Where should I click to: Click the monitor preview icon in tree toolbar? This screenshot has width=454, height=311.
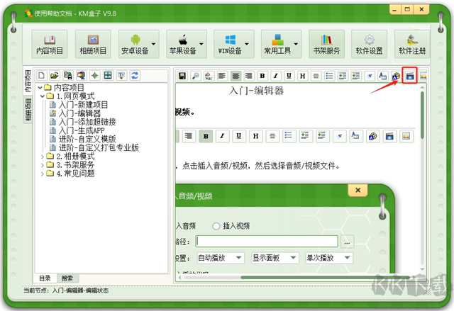pyautogui.click(x=82, y=76)
